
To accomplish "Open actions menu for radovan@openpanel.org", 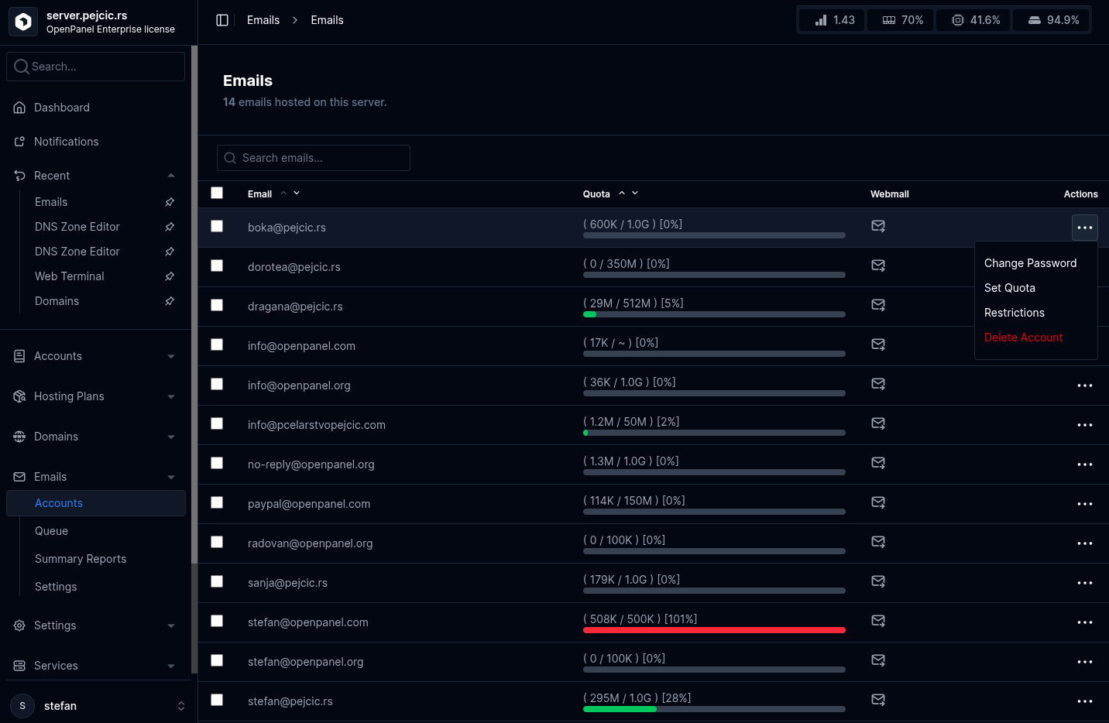I will tap(1085, 543).
